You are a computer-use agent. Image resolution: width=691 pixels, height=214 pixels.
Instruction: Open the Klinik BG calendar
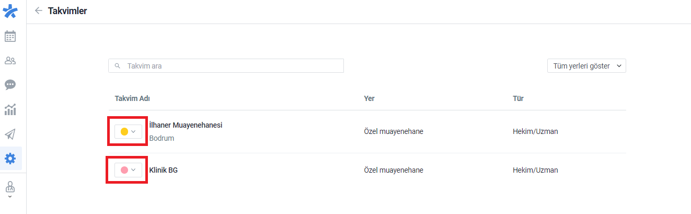164,170
